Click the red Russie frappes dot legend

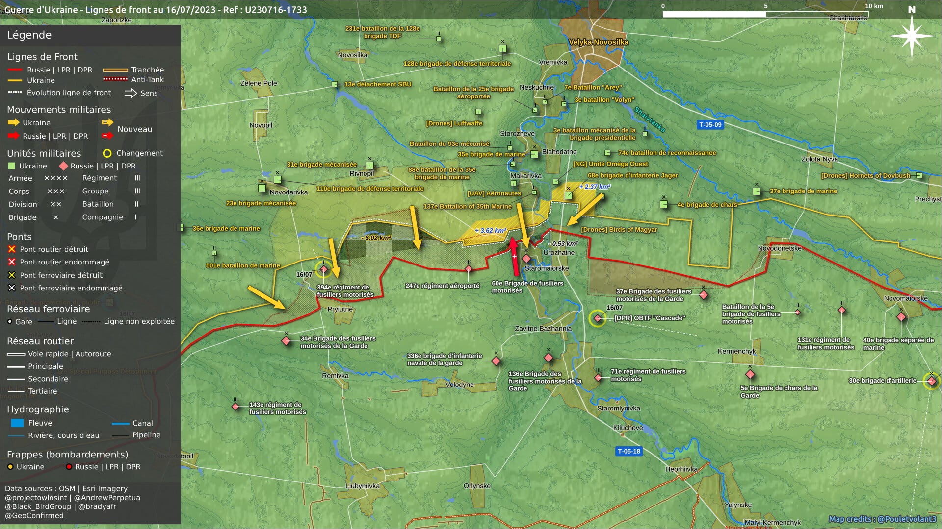click(69, 467)
